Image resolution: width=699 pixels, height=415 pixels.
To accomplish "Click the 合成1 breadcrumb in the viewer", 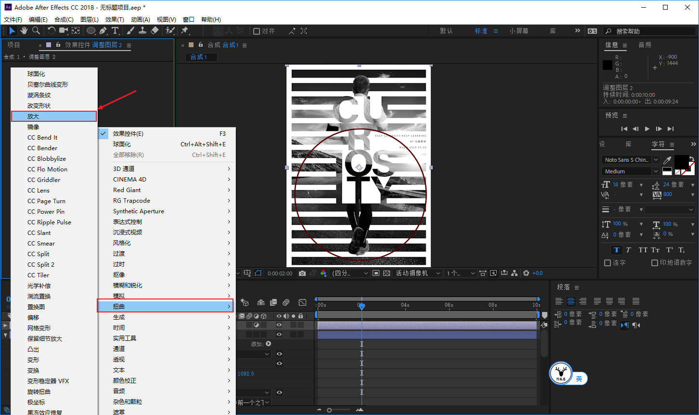I will tap(201, 57).
